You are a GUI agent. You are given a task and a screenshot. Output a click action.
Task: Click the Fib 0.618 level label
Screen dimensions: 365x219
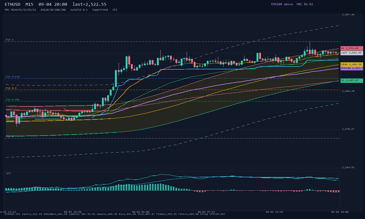coord(13,77)
